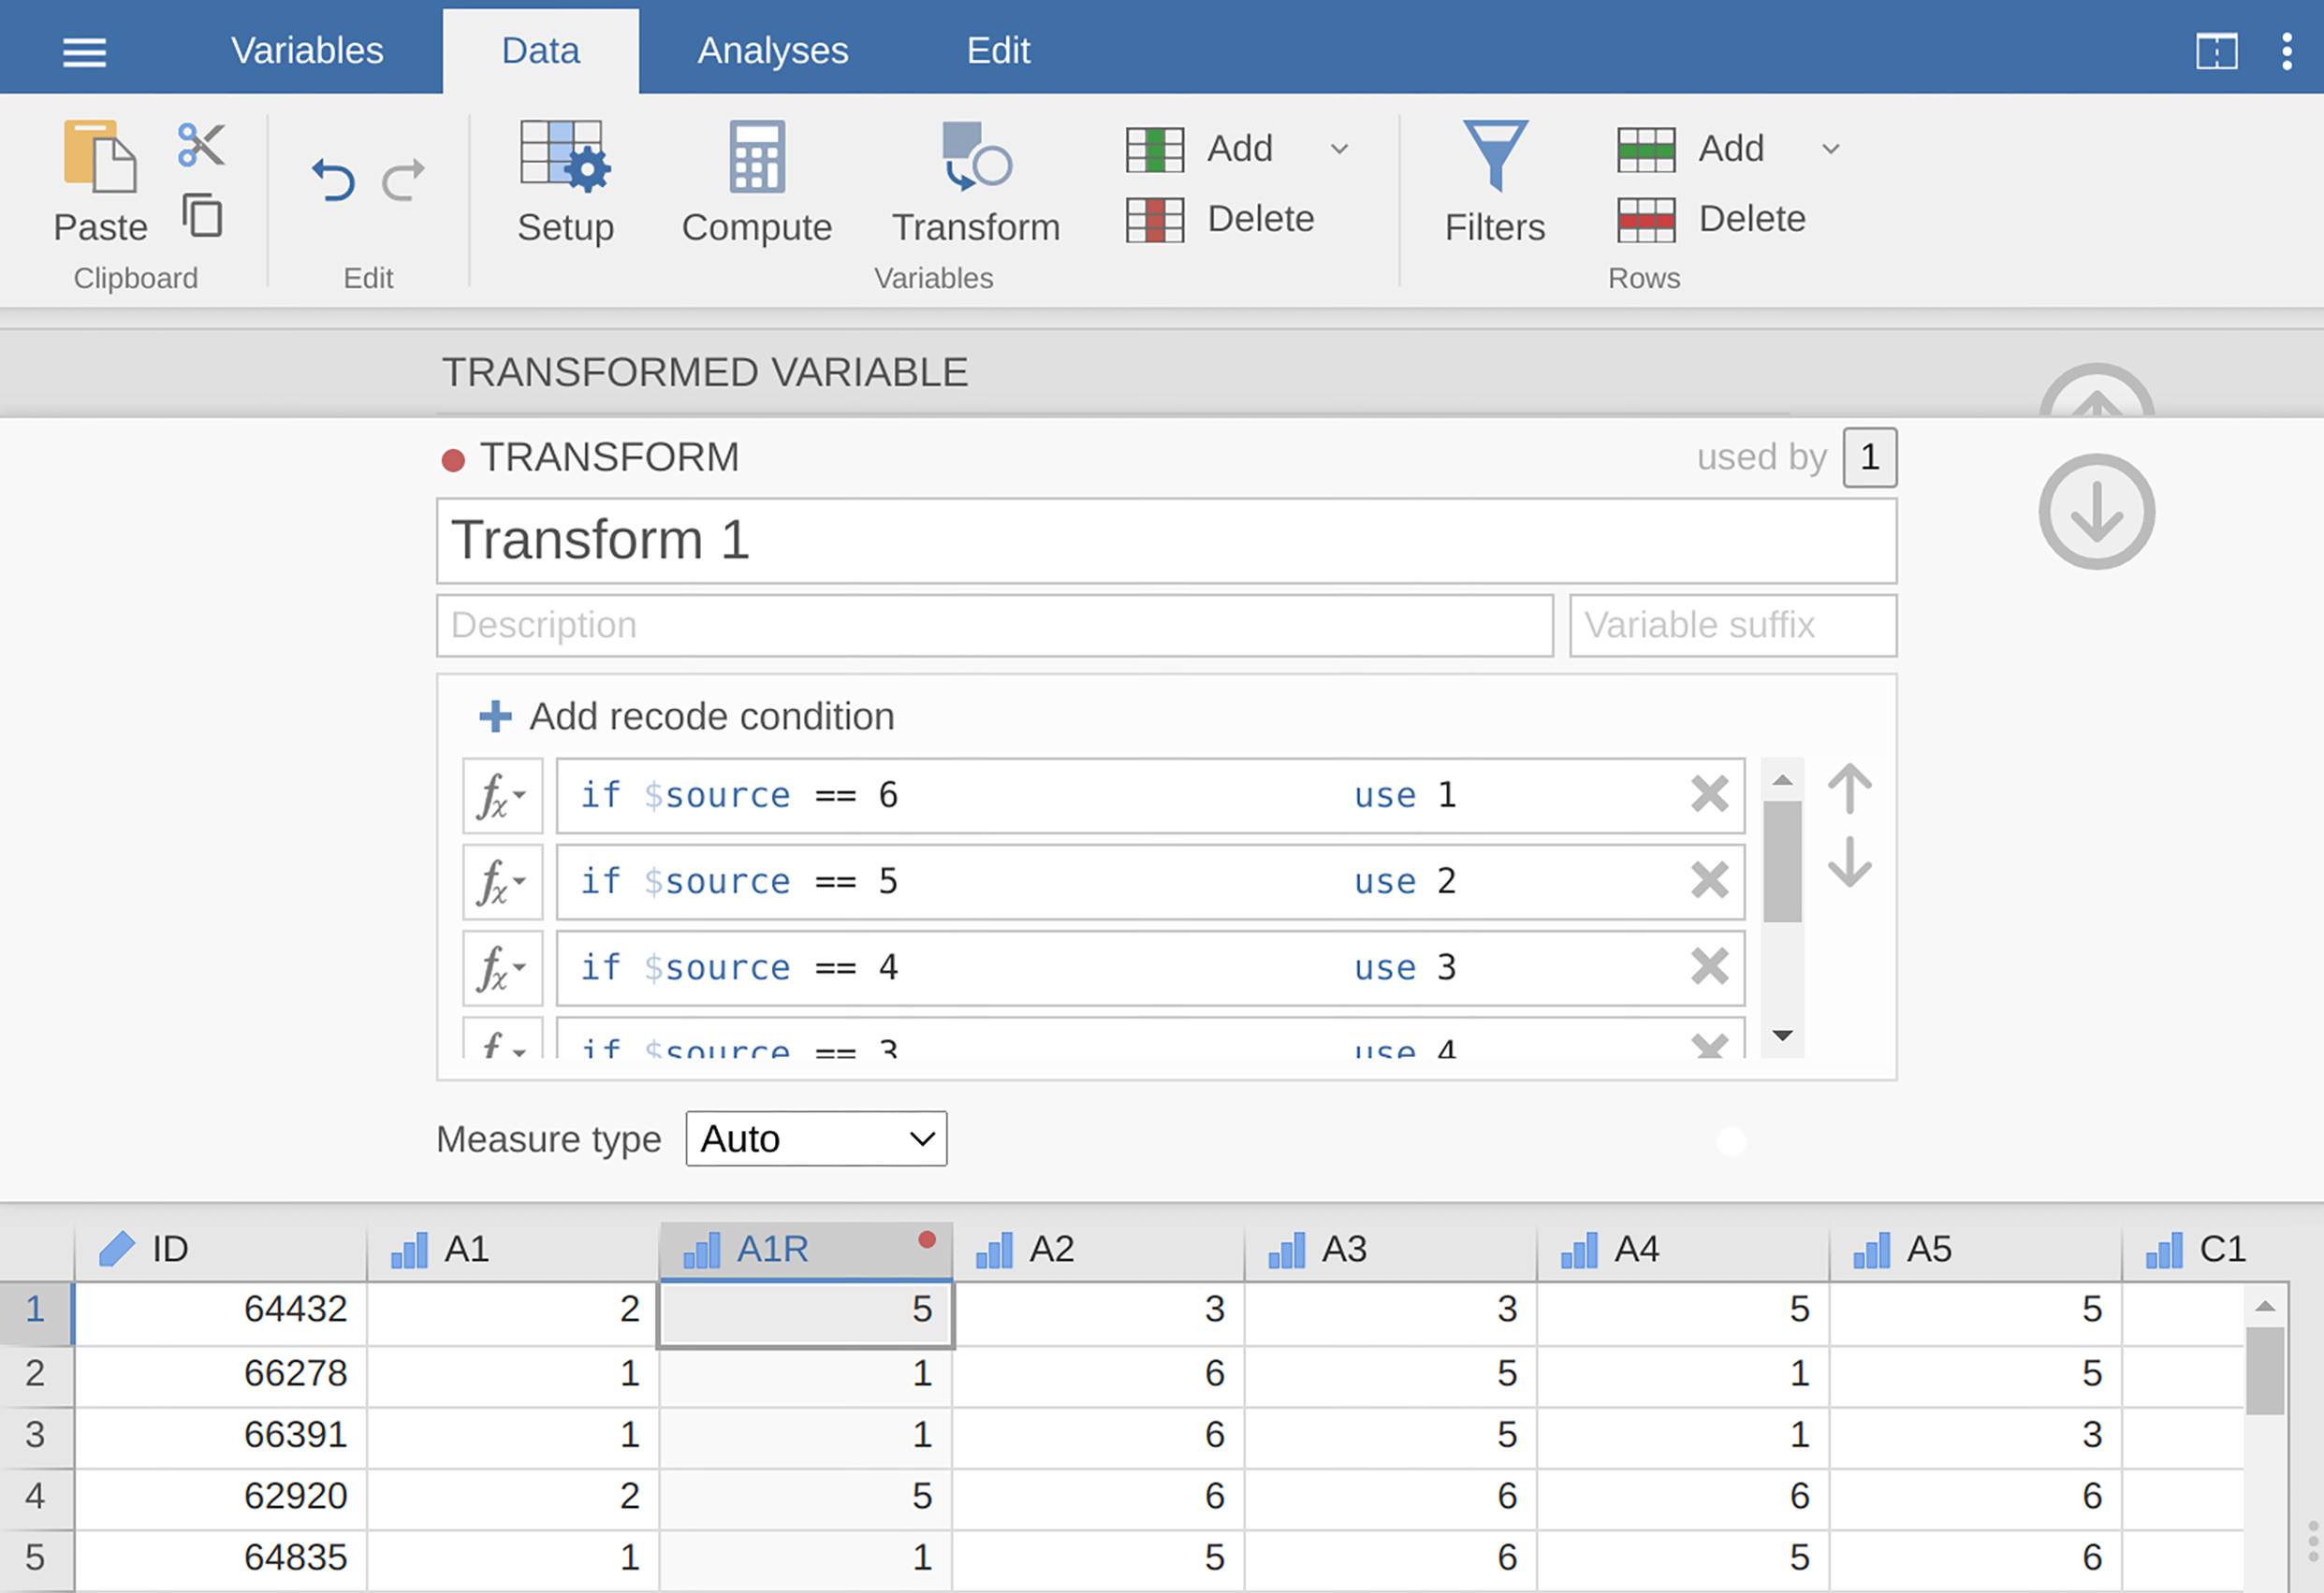2324x1593 pixels.
Task: Remove the 'source == 4' recode condition
Action: coord(1709,966)
